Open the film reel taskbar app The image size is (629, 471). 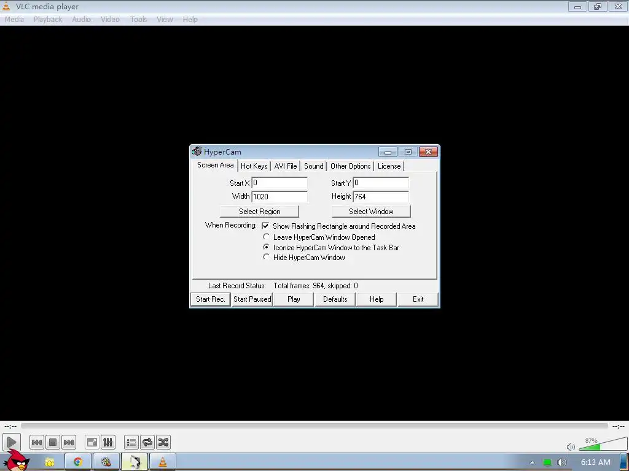[106, 462]
